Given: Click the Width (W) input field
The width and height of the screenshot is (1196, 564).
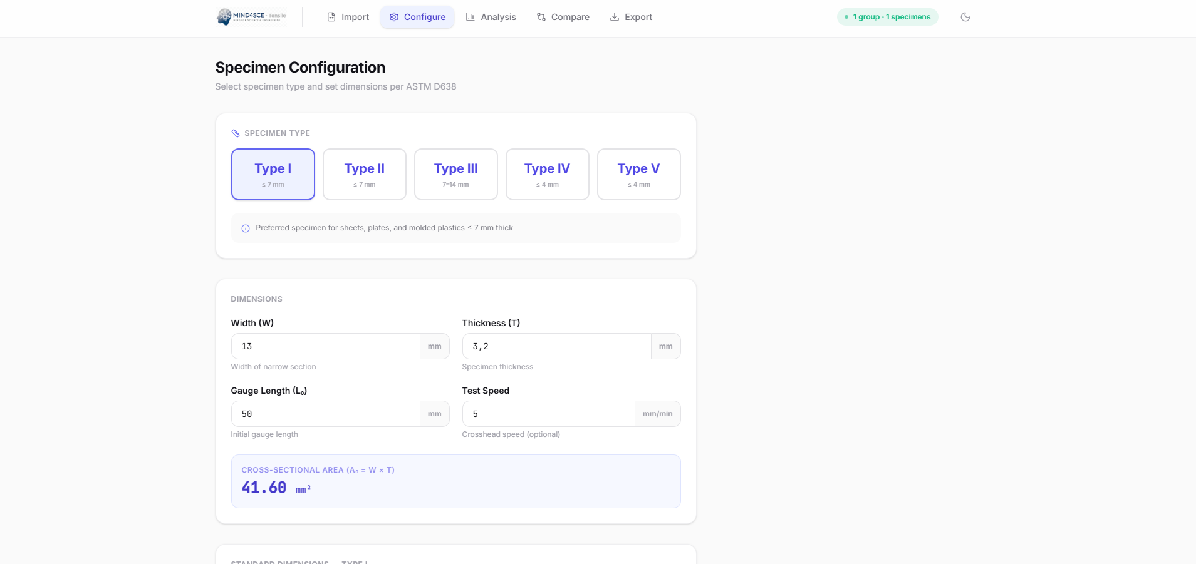Looking at the screenshot, I should [325, 346].
